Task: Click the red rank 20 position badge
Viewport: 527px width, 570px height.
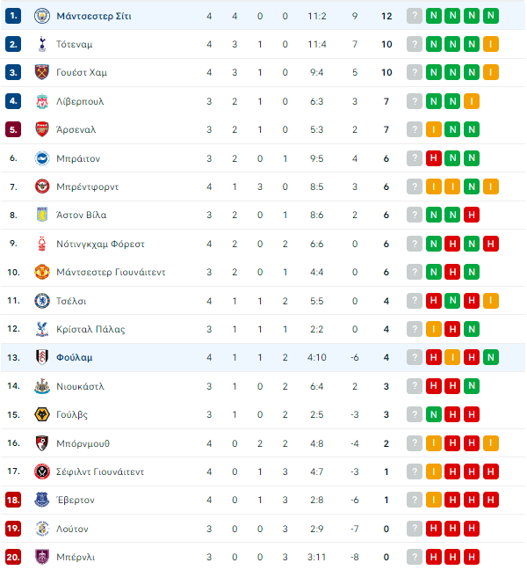Action: [13, 557]
